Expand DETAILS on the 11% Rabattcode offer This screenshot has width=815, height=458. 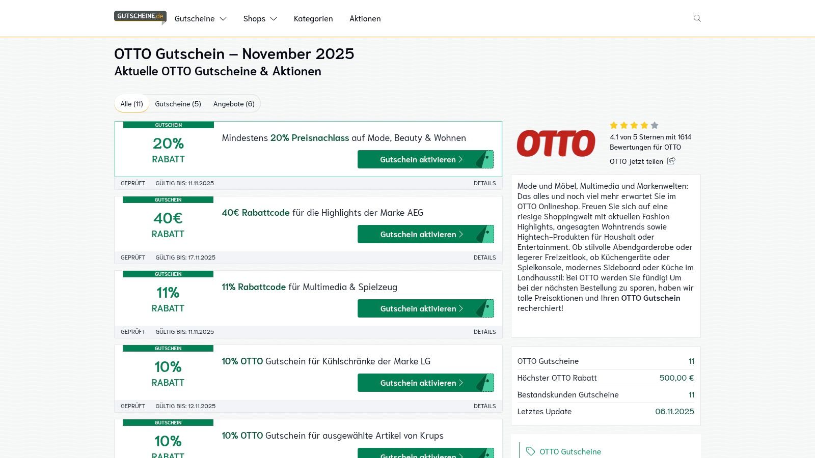coord(484,331)
